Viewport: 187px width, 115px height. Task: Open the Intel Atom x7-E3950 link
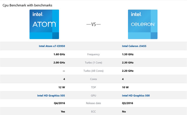[x=52, y=46]
